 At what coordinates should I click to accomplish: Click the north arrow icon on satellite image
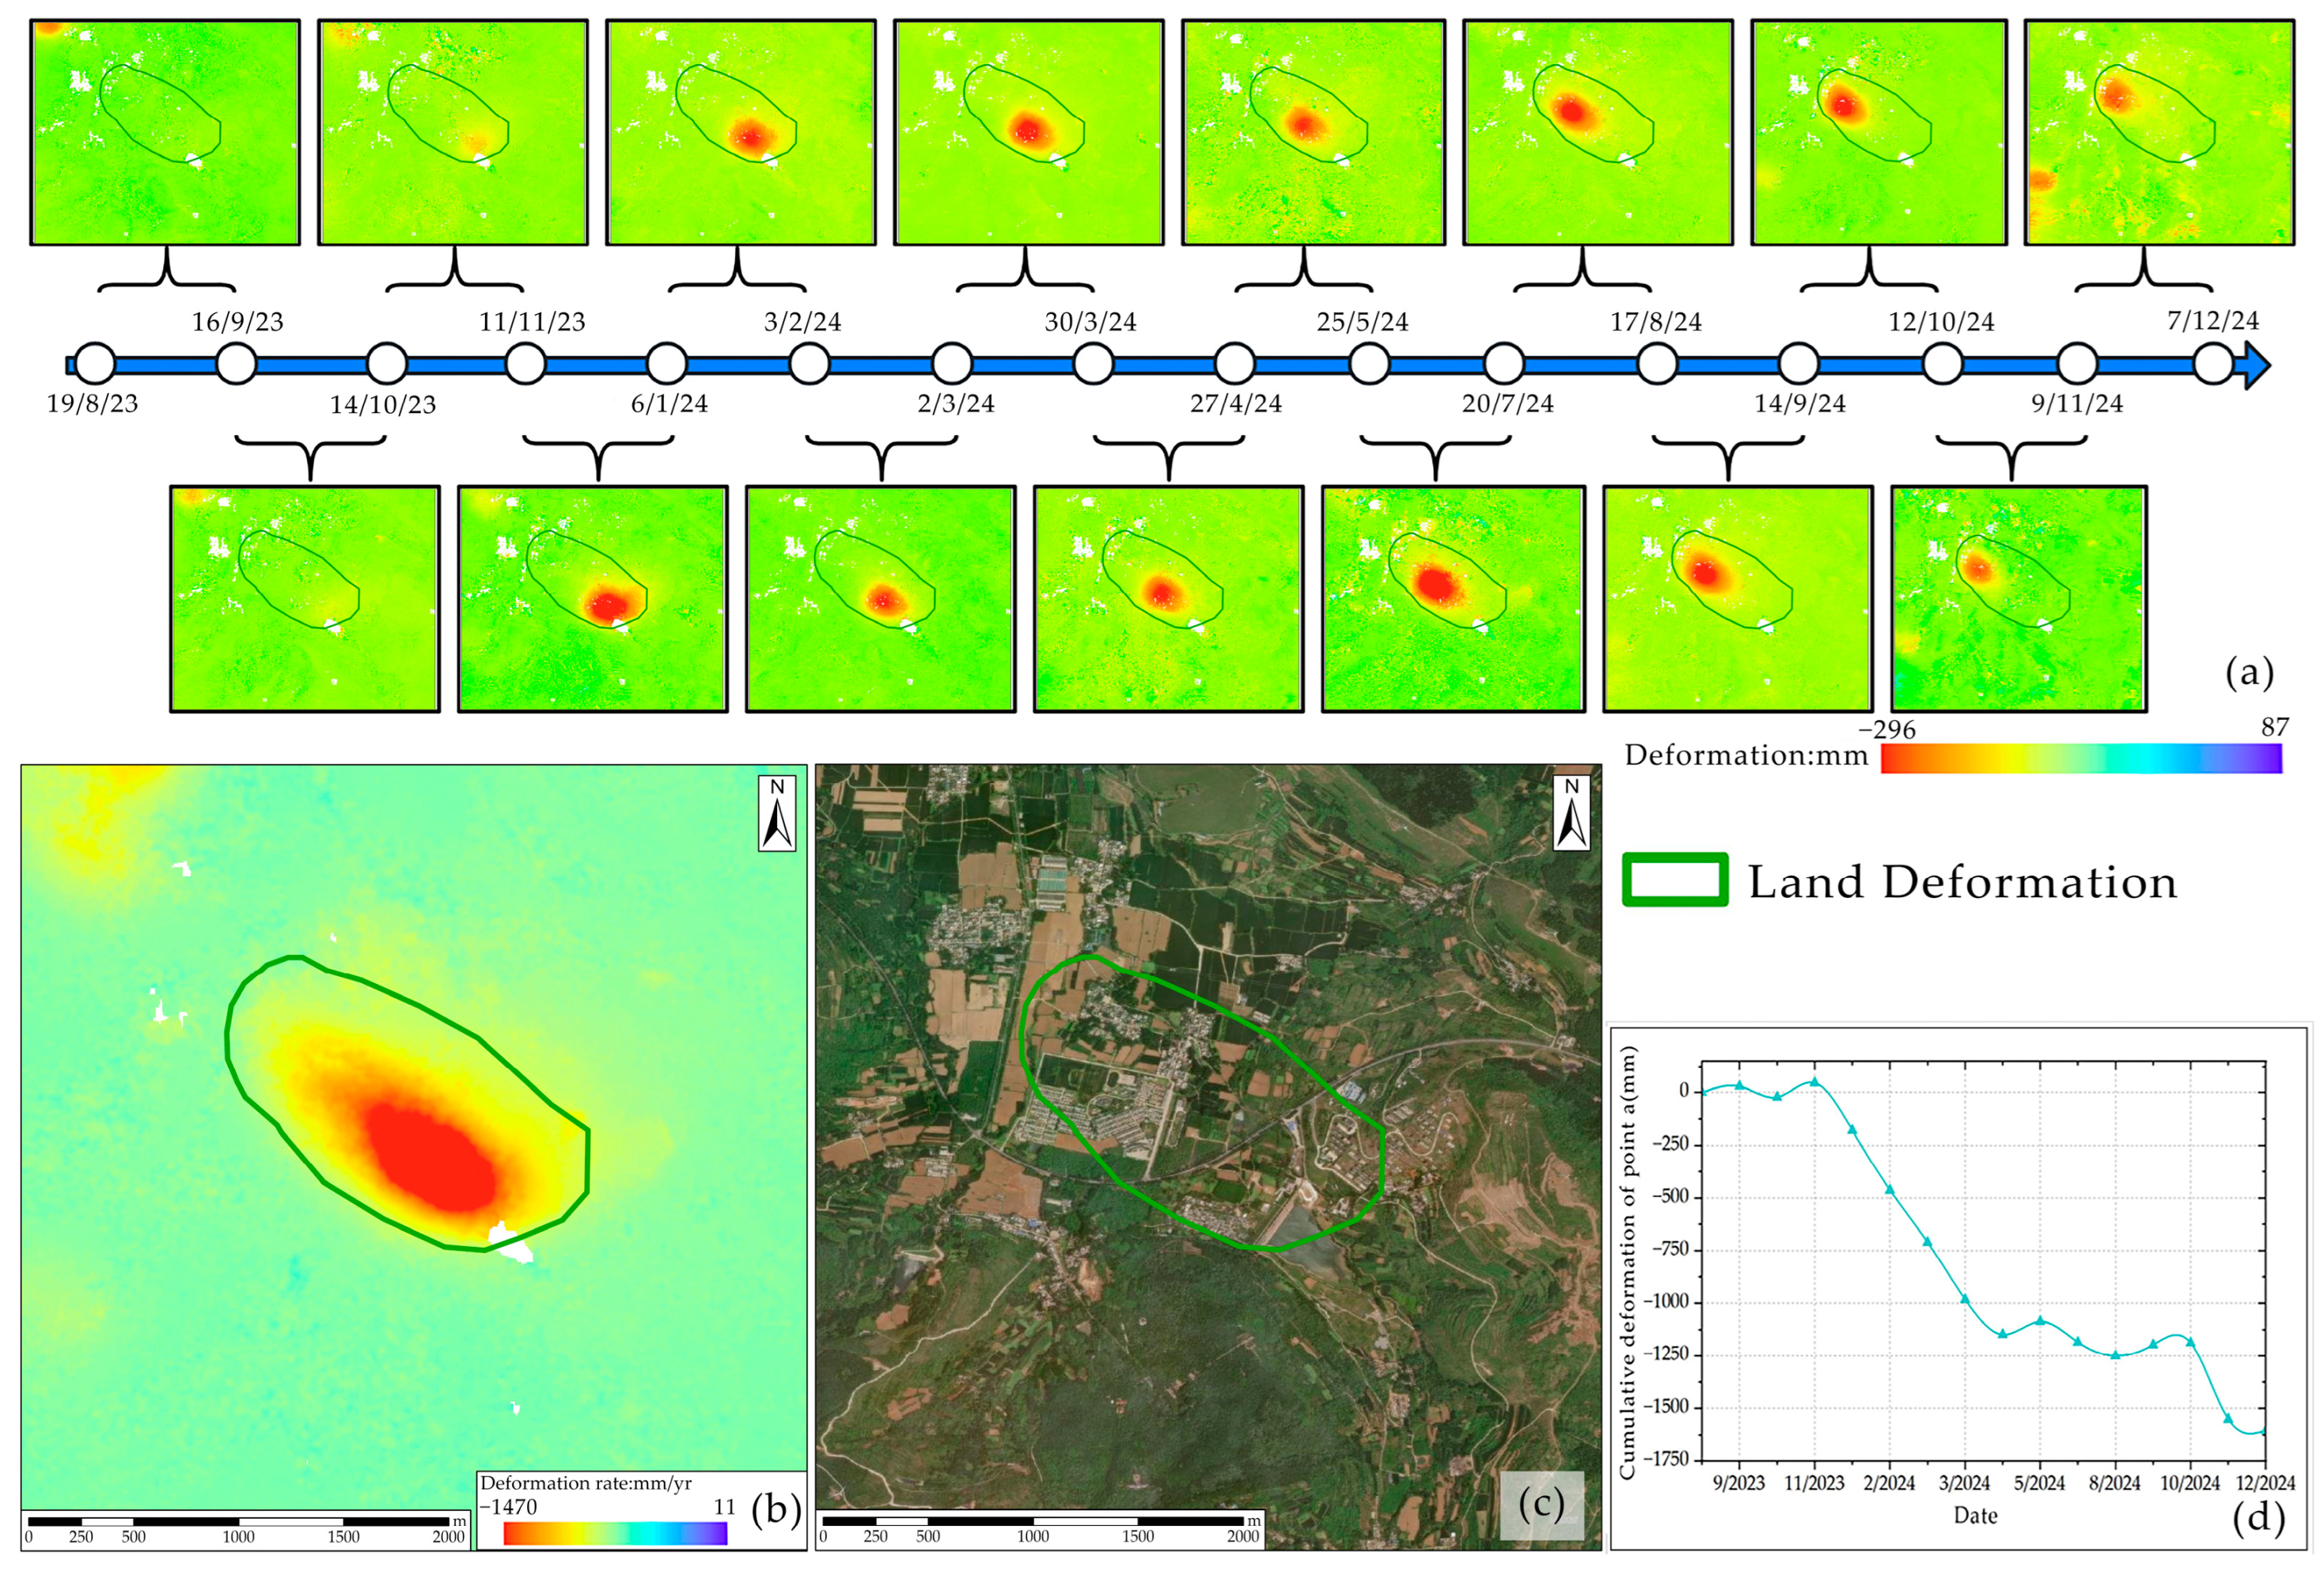click(1571, 813)
